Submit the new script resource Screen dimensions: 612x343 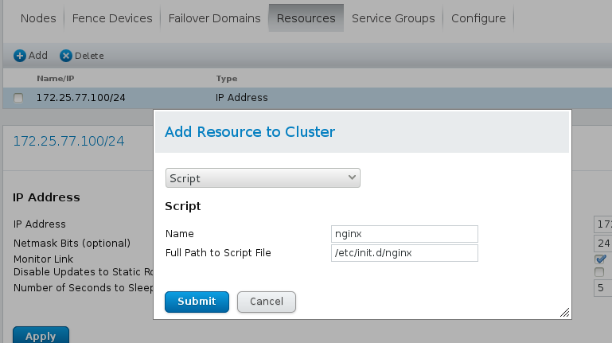tap(197, 302)
